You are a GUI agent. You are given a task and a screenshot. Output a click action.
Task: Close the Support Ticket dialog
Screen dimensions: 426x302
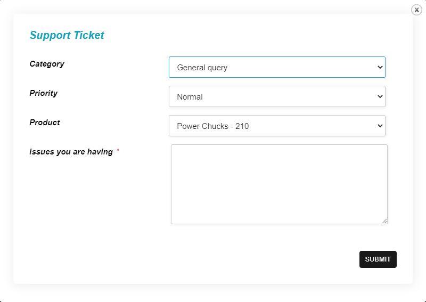pos(416,10)
